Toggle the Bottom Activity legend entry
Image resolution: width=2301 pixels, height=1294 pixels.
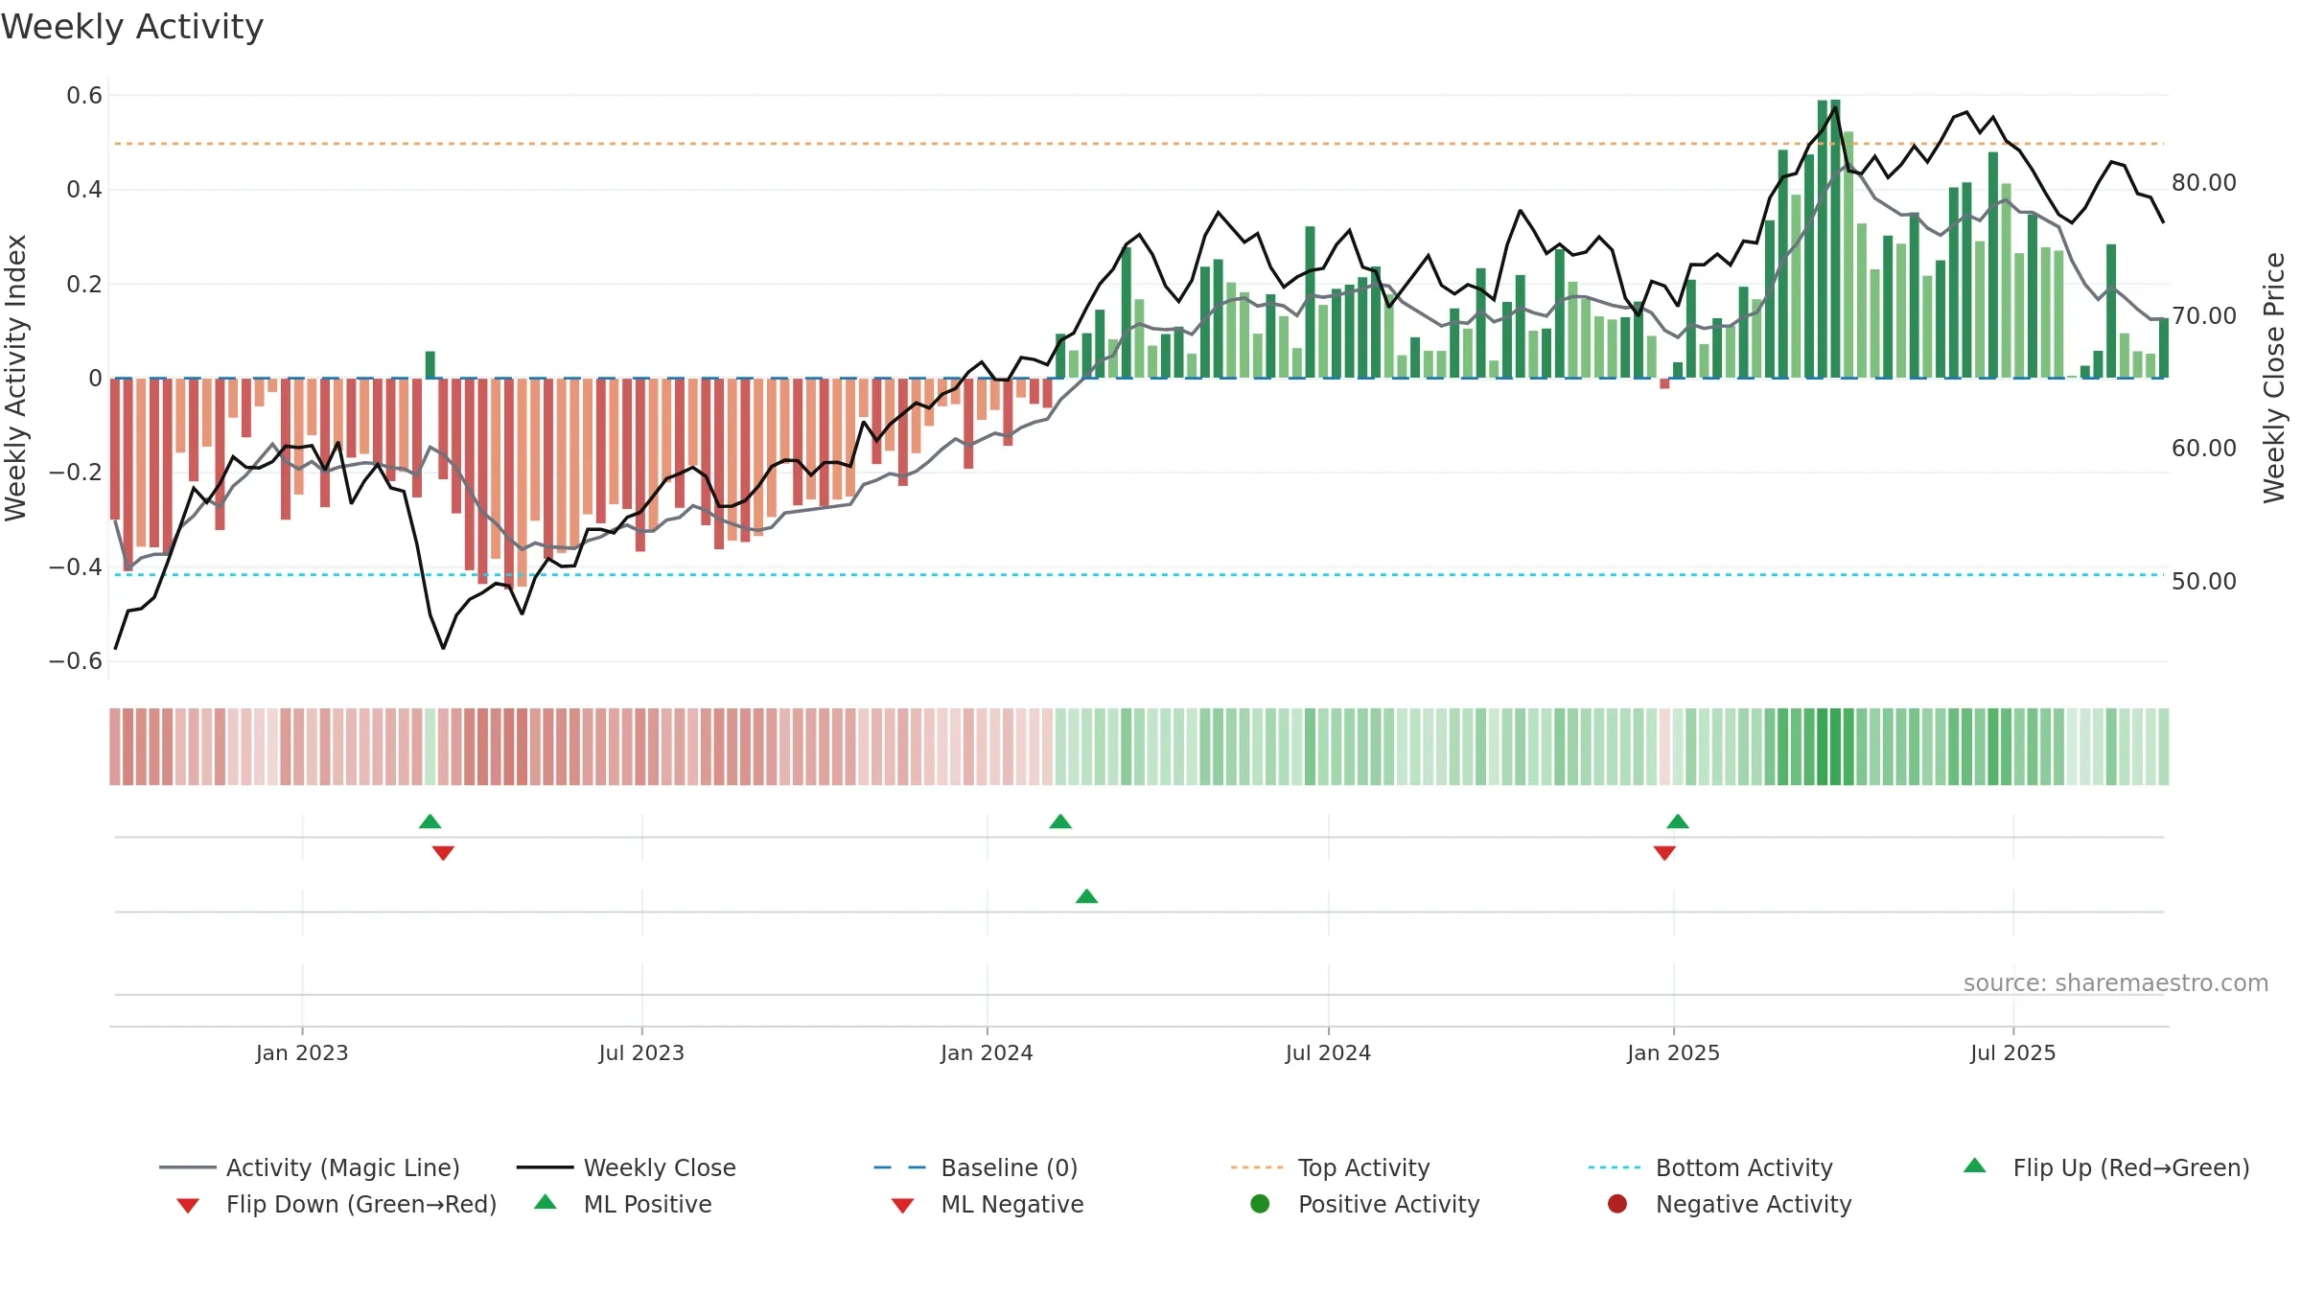(1710, 1167)
